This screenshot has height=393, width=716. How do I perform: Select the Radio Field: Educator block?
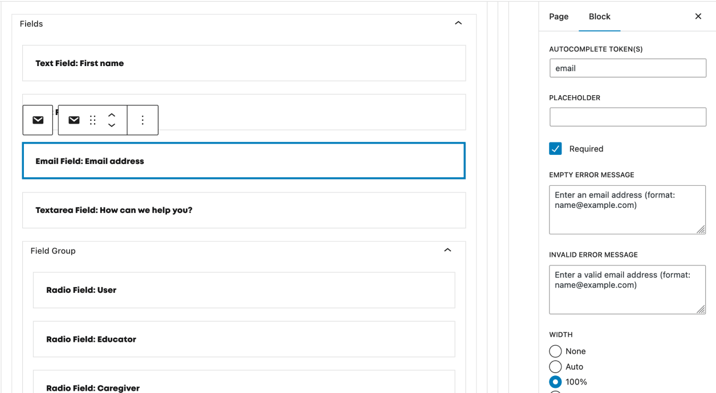coord(243,339)
